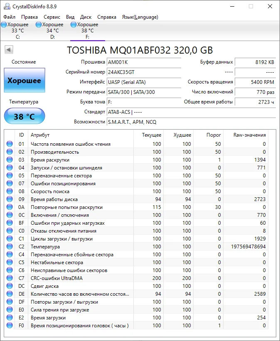
Task: Select the Температура attribute row text
Action: pyautogui.click(x=45, y=247)
